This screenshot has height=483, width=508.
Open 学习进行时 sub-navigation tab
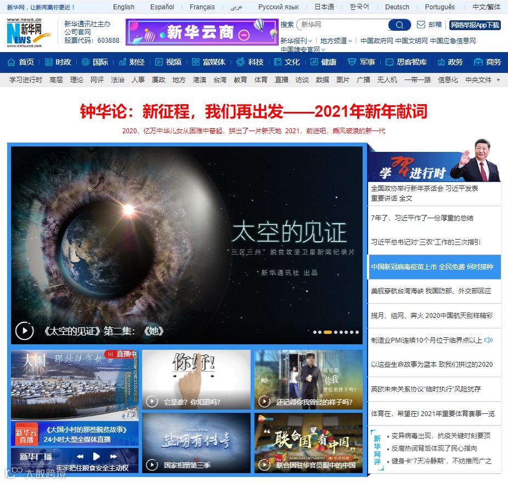coord(26,80)
